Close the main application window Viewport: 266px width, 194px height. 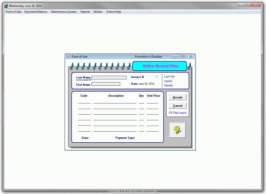(x=256, y=5)
